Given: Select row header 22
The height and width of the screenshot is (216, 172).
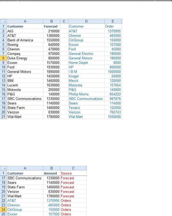Looking at the screenshot, I should point(3,201).
